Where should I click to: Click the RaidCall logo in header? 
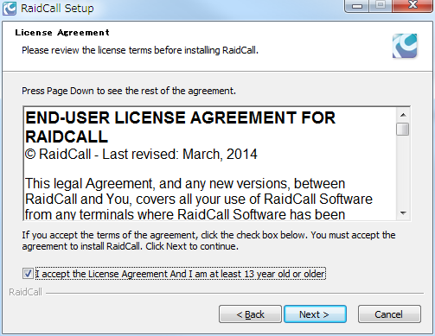coord(405,46)
